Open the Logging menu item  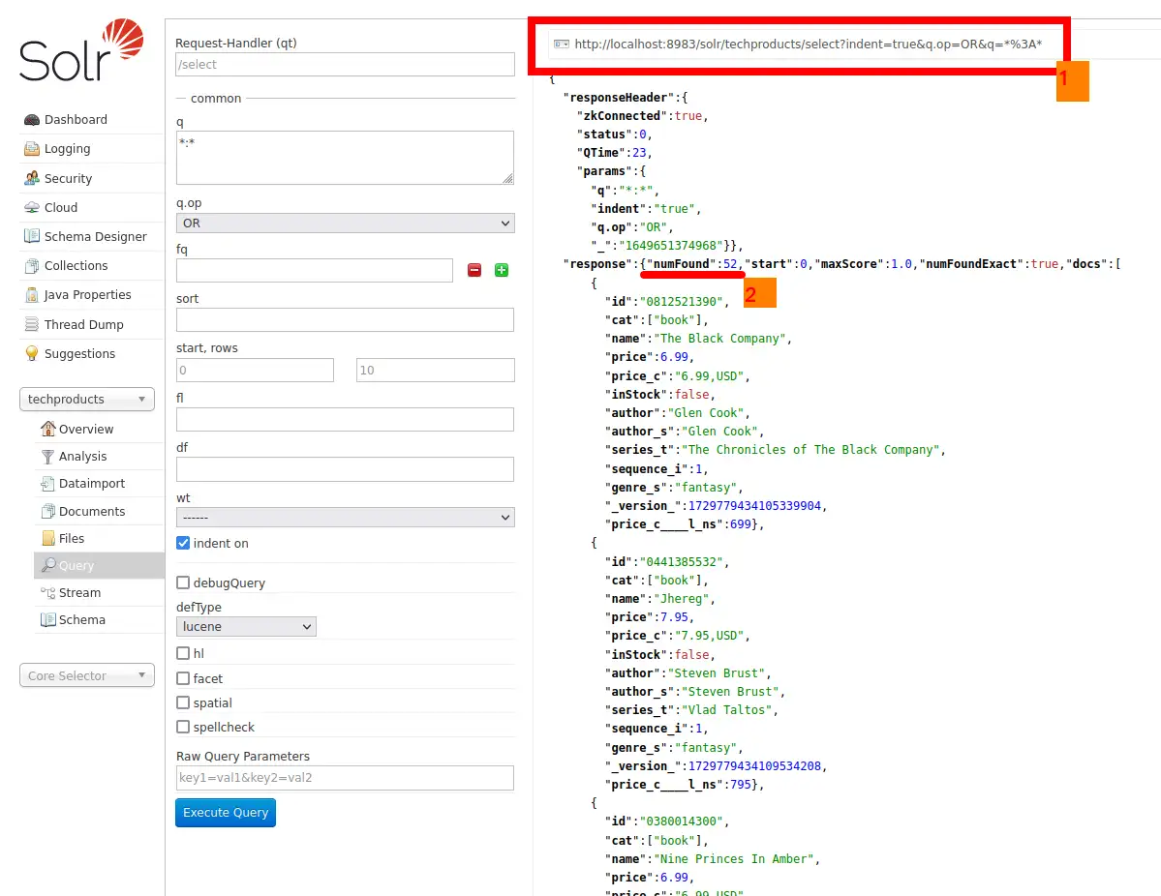68,149
